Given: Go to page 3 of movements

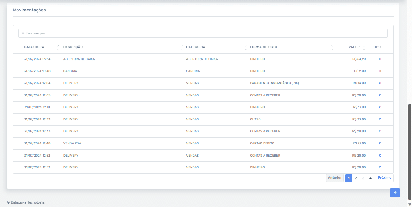Looking at the screenshot, I should (363, 178).
